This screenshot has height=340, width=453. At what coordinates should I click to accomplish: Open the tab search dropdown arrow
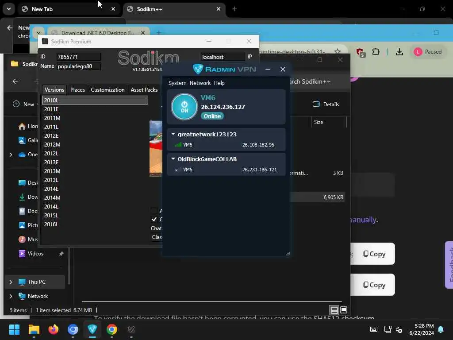click(9, 9)
